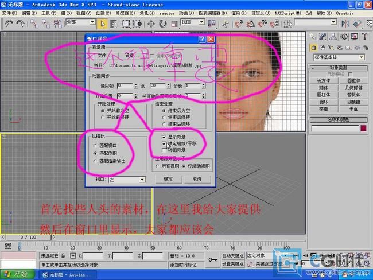Toggle the Percent Snap icon
The image size is (373, 280).
pos(263,24)
